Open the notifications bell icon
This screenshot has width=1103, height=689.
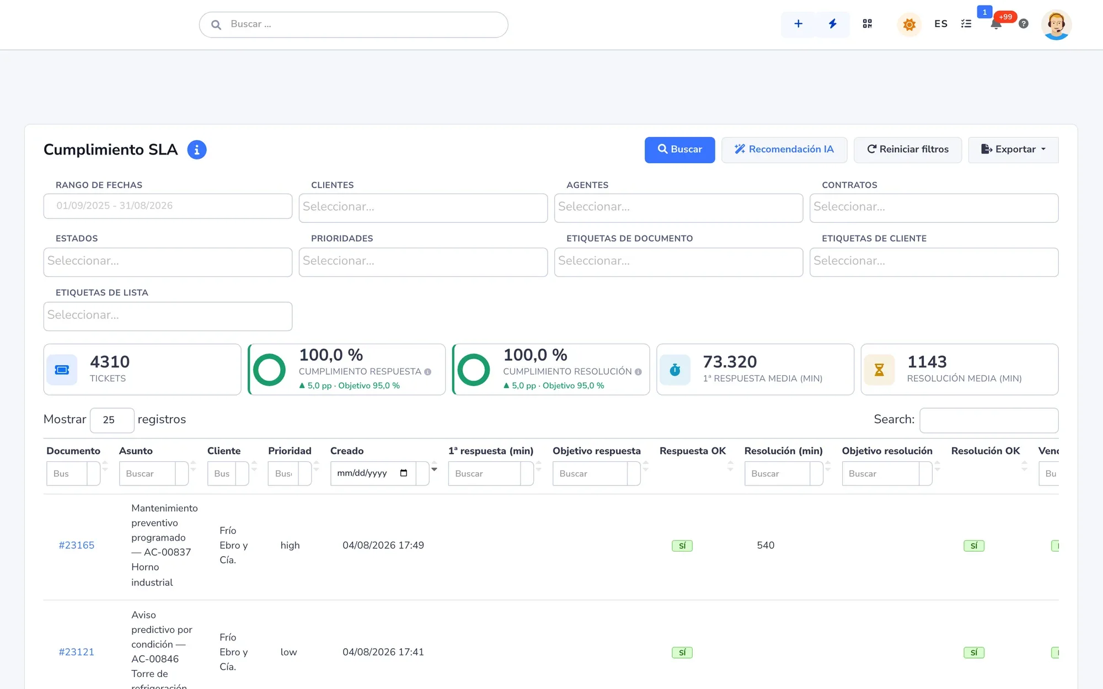point(996,24)
